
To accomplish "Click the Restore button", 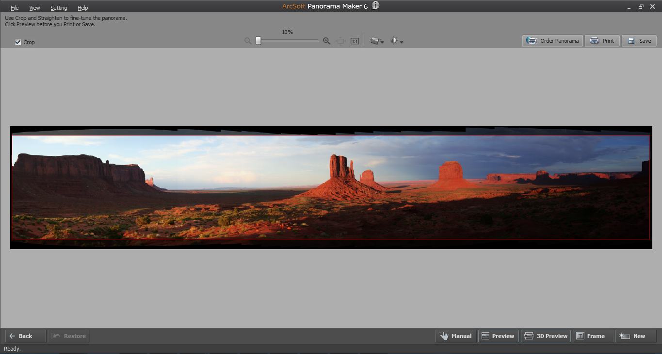I will click(68, 336).
